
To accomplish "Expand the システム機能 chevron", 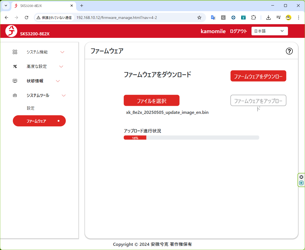I will (62, 52).
